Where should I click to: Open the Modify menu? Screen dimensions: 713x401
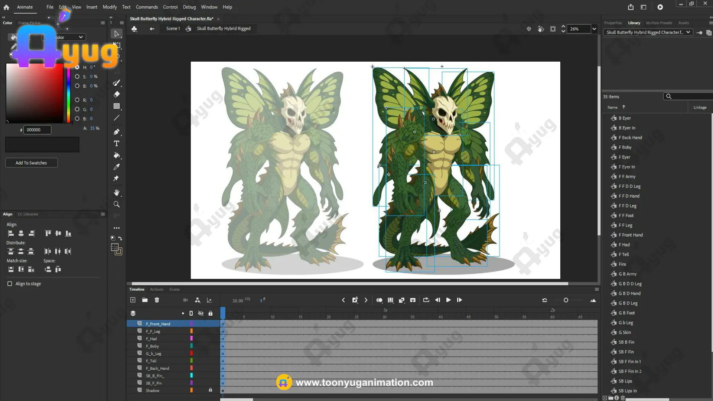coord(110,7)
